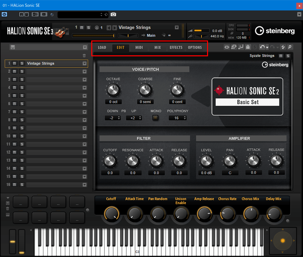Click the MIDI reset lightning icon
The height and width of the screenshot is (257, 303).
283,47
